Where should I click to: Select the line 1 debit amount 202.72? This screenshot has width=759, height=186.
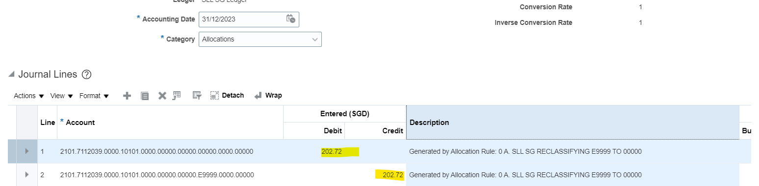pyautogui.click(x=332, y=151)
